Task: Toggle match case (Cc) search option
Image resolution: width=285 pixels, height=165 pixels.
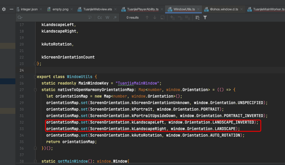Action: point(100,18)
